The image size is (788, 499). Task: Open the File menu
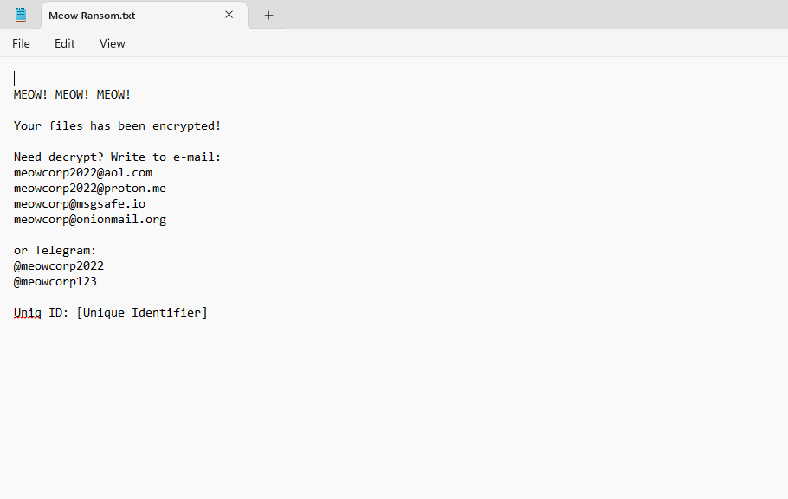21,43
